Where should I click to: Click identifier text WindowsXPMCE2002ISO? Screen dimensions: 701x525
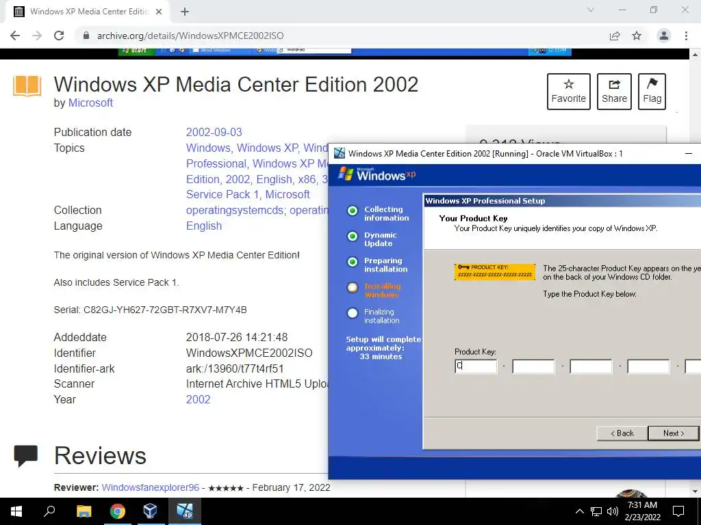[249, 353]
